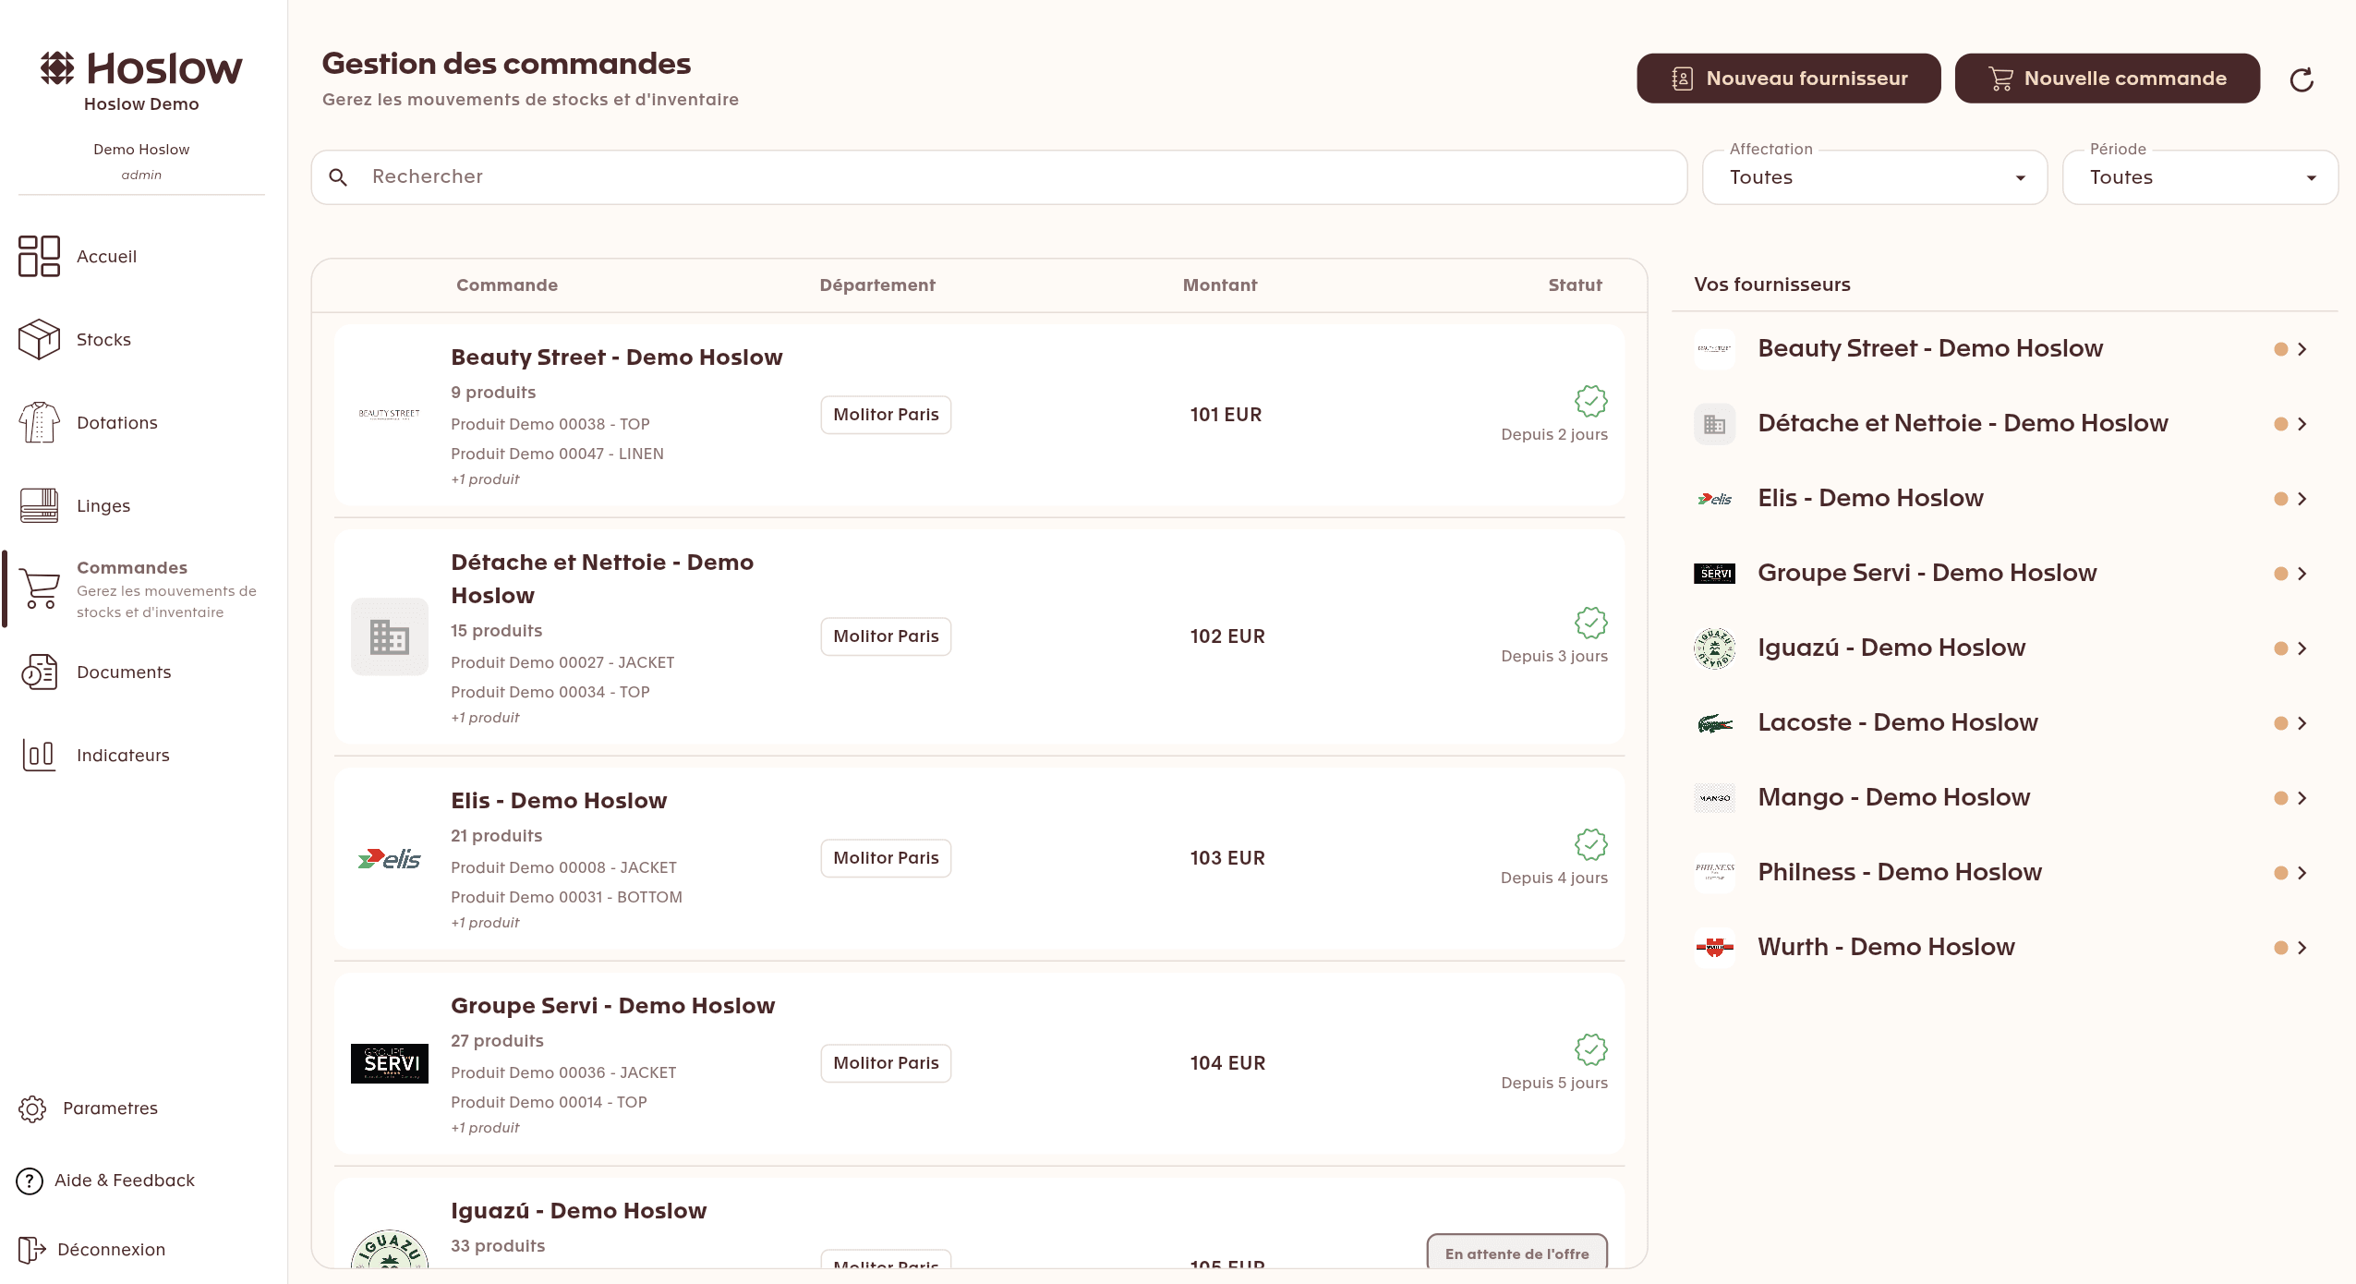
Task: Click the Elis order status checkmark
Action: [1591, 844]
